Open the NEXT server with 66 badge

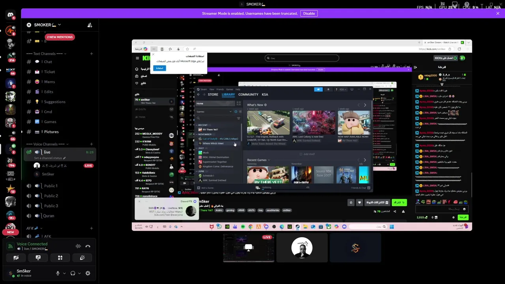pyautogui.click(x=11, y=71)
